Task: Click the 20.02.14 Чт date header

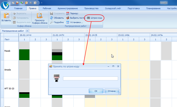Action: pos(35,35)
